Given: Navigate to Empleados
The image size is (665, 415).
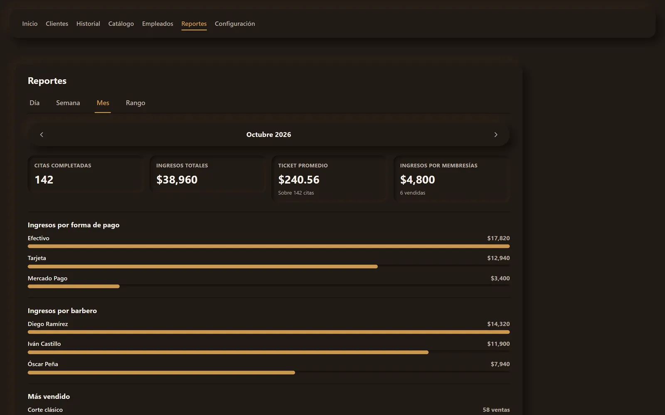Looking at the screenshot, I should (158, 24).
